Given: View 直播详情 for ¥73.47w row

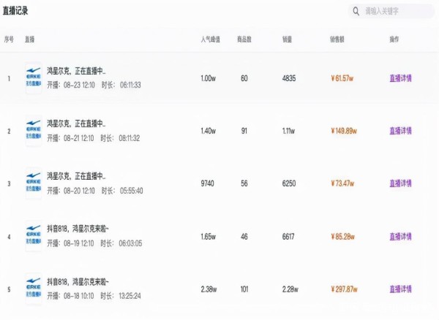Looking at the screenshot, I should 401,183.
